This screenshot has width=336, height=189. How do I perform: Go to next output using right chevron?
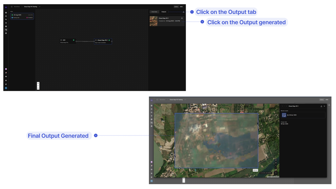click(x=286, y=106)
